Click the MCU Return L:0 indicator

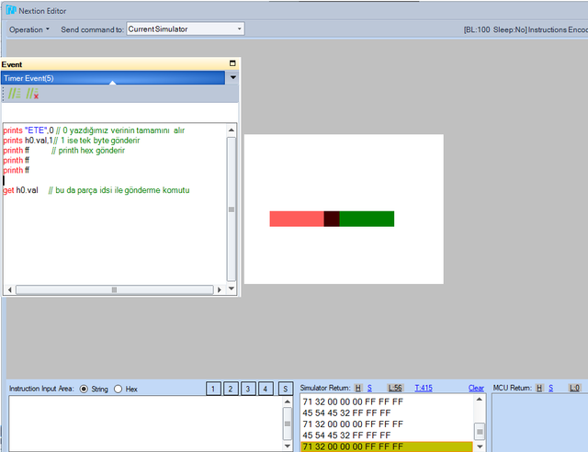pyautogui.click(x=574, y=389)
